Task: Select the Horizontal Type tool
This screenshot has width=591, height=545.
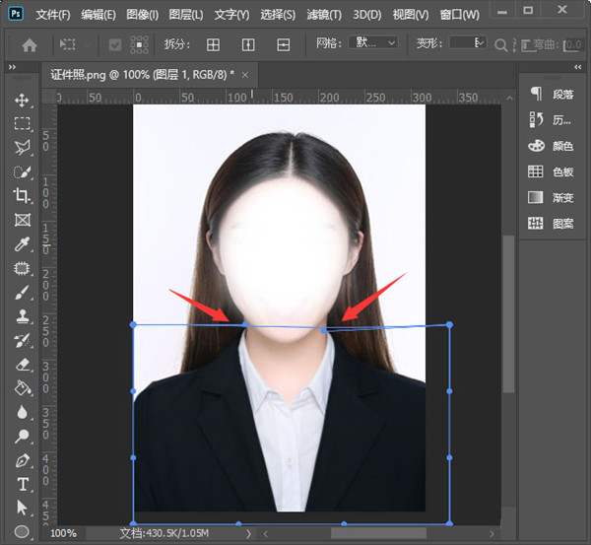Action: pyautogui.click(x=22, y=484)
